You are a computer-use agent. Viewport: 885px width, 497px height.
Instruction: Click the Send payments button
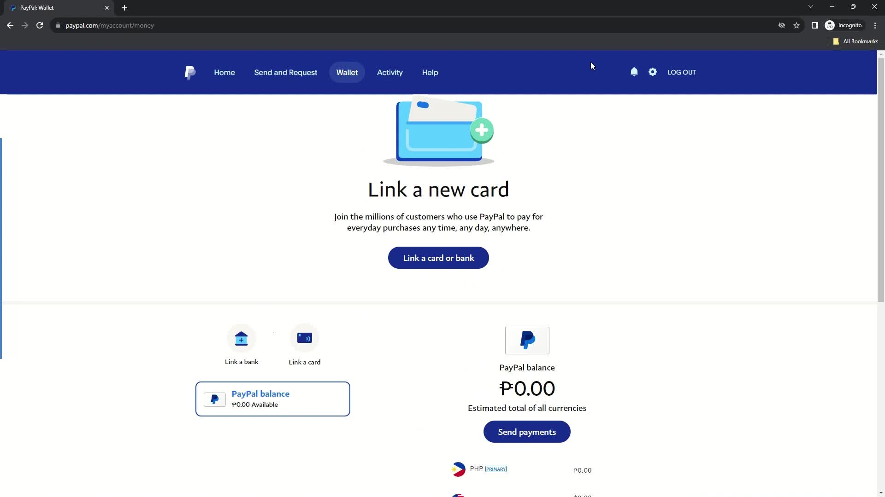tap(527, 432)
